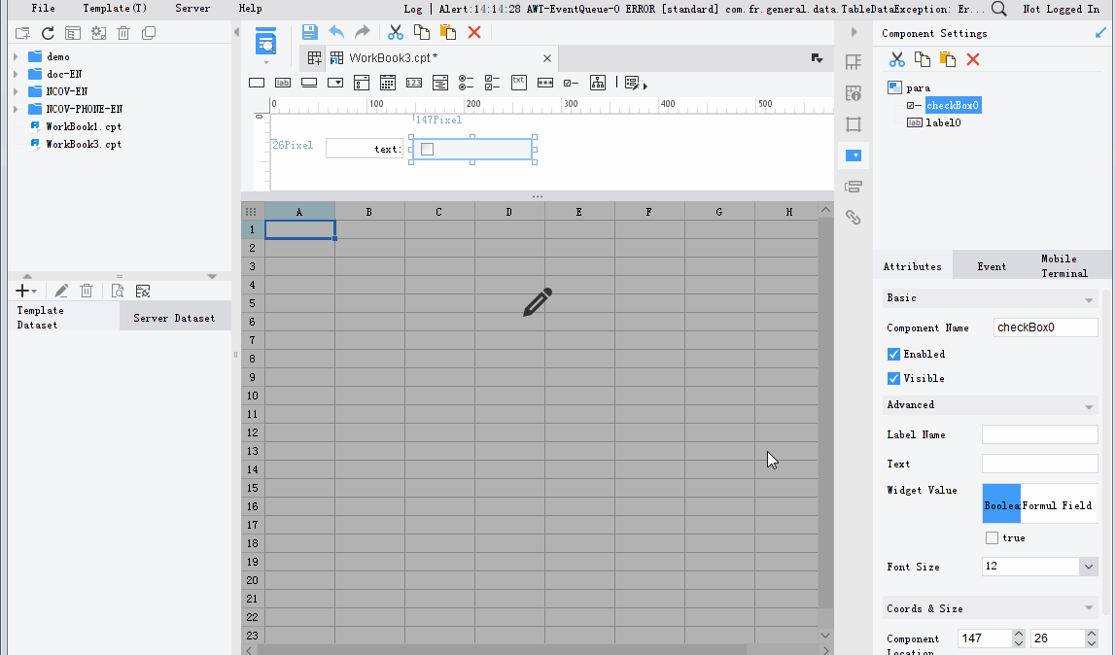This screenshot has width=1116, height=655.
Task: Select the Number widget tool
Action: pyautogui.click(x=413, y=83)
